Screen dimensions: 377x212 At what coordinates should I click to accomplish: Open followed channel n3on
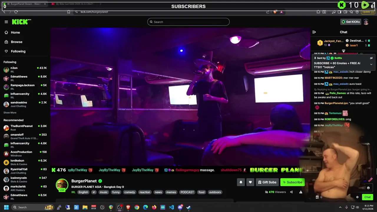tap(25, 69)
